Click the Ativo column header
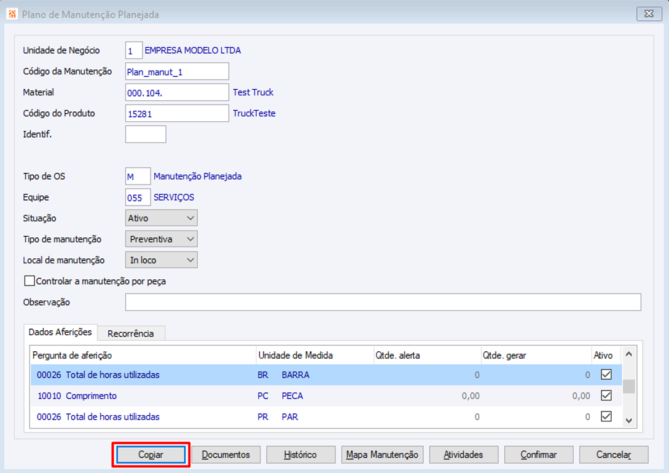Image resolution: width=669 pixels, height=473 pixels. (607, 355)
